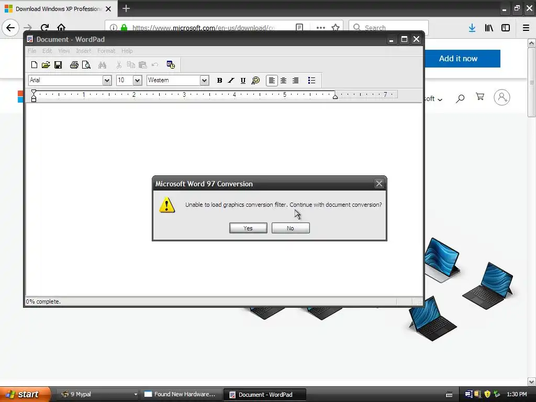Expand the Mypal taskbar group arrow
The width and height of the screenshot is (536, 402).
click(136, 395)
